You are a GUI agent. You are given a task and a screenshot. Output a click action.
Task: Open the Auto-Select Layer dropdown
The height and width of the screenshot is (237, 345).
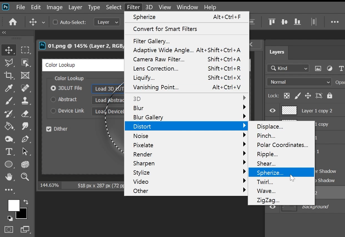107,22
